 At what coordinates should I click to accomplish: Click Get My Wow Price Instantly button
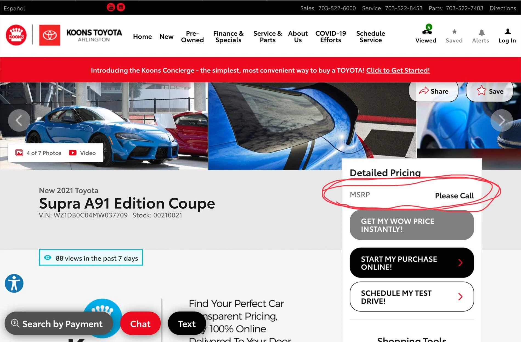[x=412, y=225]
